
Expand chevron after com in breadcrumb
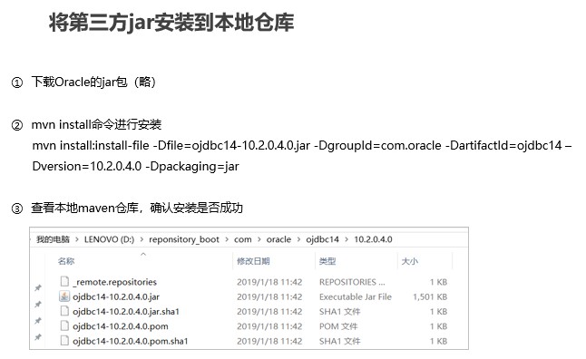click(259, 239)
